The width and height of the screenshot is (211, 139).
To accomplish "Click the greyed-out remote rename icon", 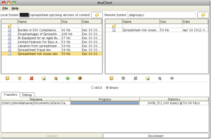I will 123,78.
